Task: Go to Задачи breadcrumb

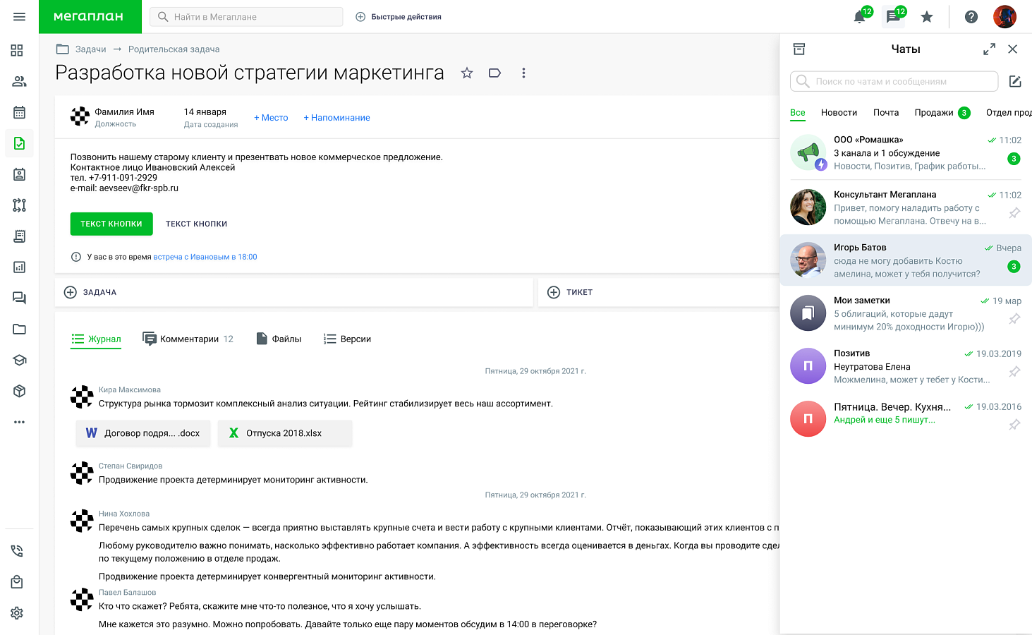Action: 90,49
